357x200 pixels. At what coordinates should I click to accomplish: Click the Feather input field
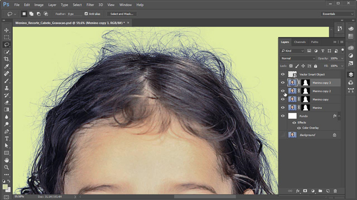[x=74, y=14]
